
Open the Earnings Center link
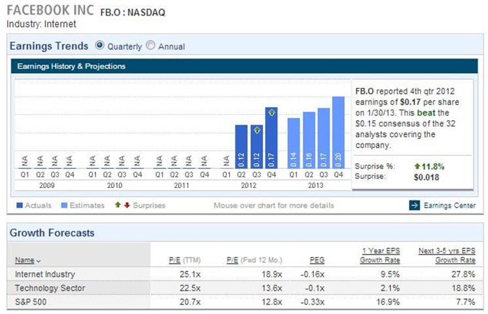coord(449,206)
